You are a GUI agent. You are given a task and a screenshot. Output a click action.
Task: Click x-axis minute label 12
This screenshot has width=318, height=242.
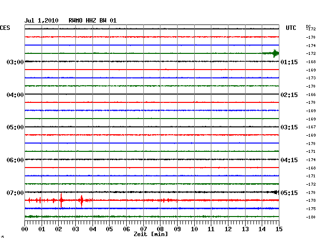pos(228,229)
